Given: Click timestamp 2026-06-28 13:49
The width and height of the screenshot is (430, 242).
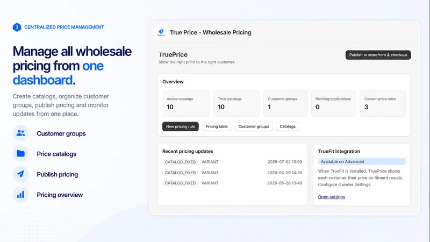Looking at the screenshot, I should tap(285, 183).
